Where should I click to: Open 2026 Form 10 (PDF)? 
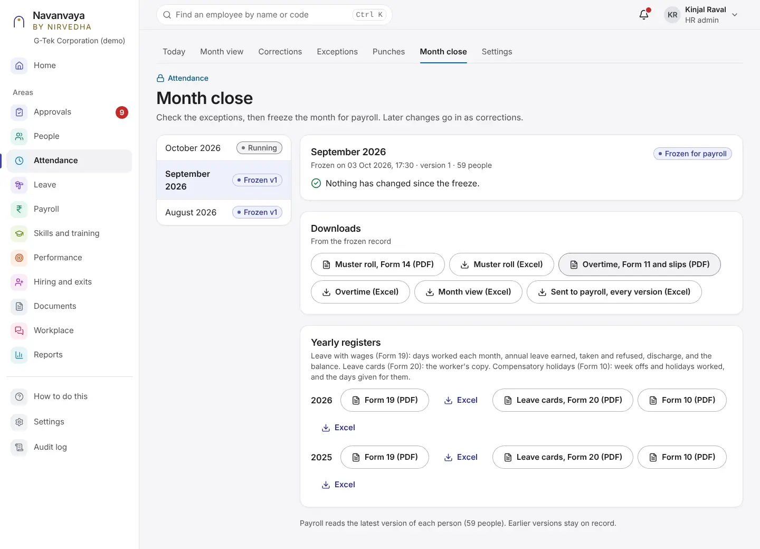pyautogui.click(x=682, y=400)
